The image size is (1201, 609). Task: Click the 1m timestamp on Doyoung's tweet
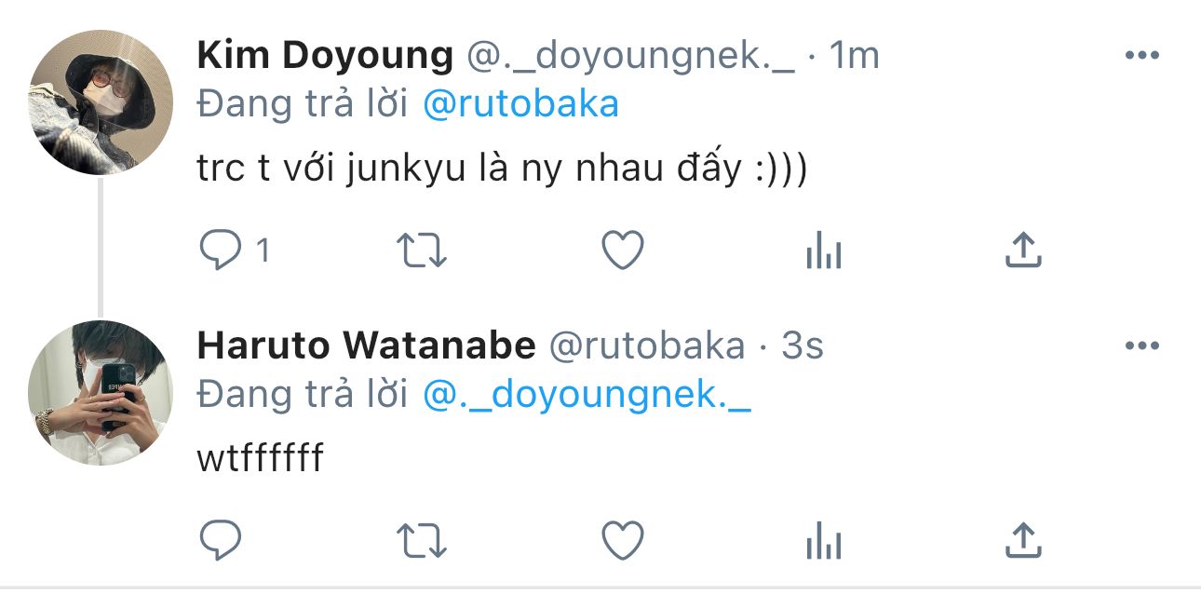point(854,57)
